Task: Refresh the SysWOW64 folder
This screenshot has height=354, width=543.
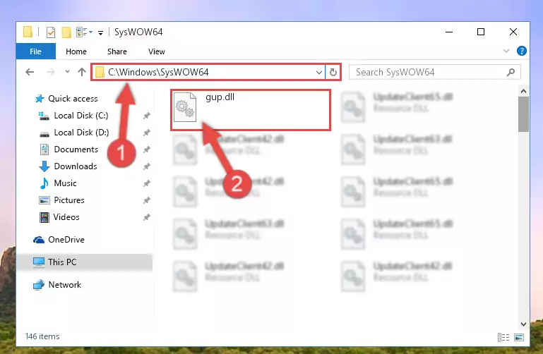Action: [333, 72]
